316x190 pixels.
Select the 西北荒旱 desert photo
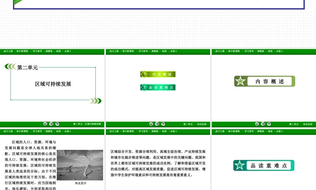tap(80, 164)
